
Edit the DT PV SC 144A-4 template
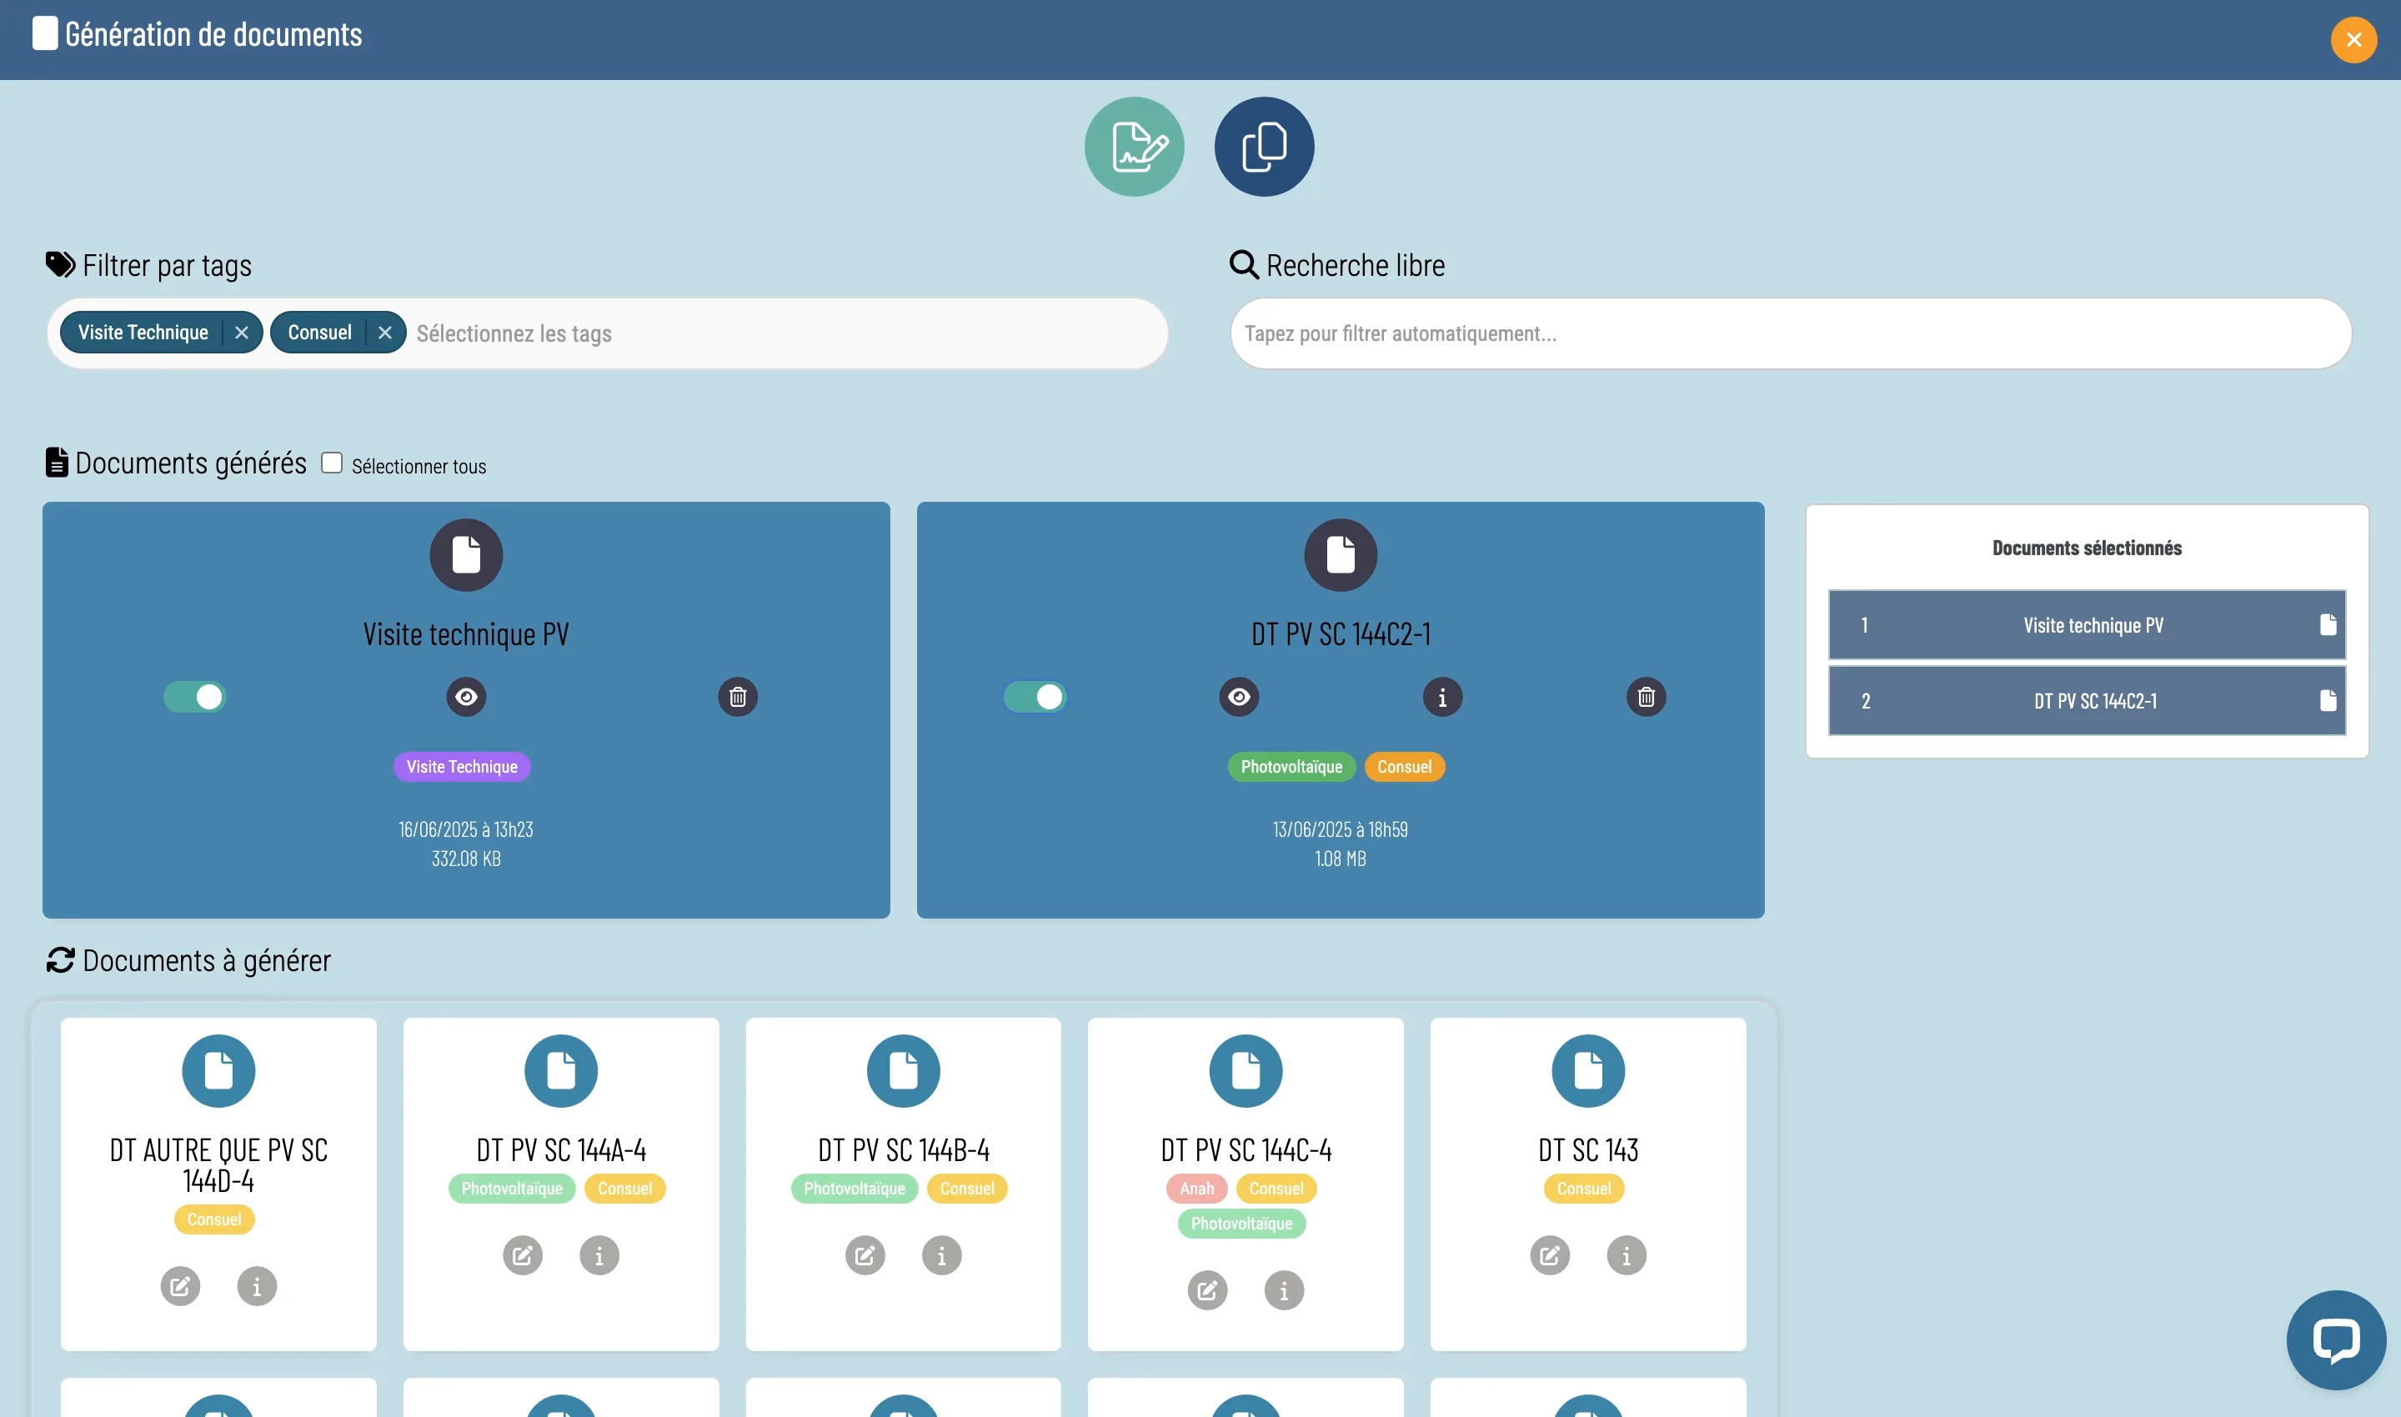click(523, 1255)
